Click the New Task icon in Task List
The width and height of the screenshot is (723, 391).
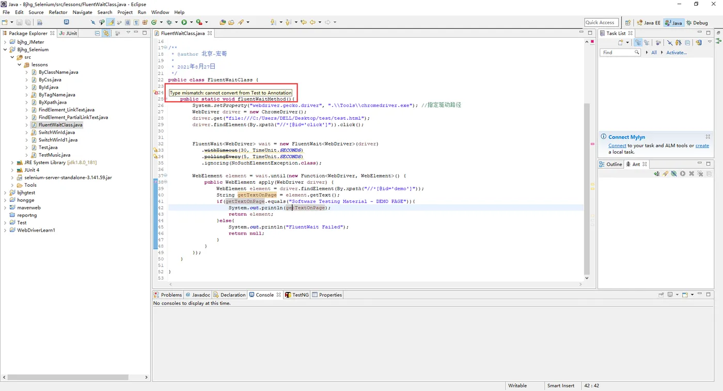click(x=620, y=43)
